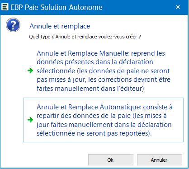Click green arrow beside Annule et Remplace Manuelle

30,70
